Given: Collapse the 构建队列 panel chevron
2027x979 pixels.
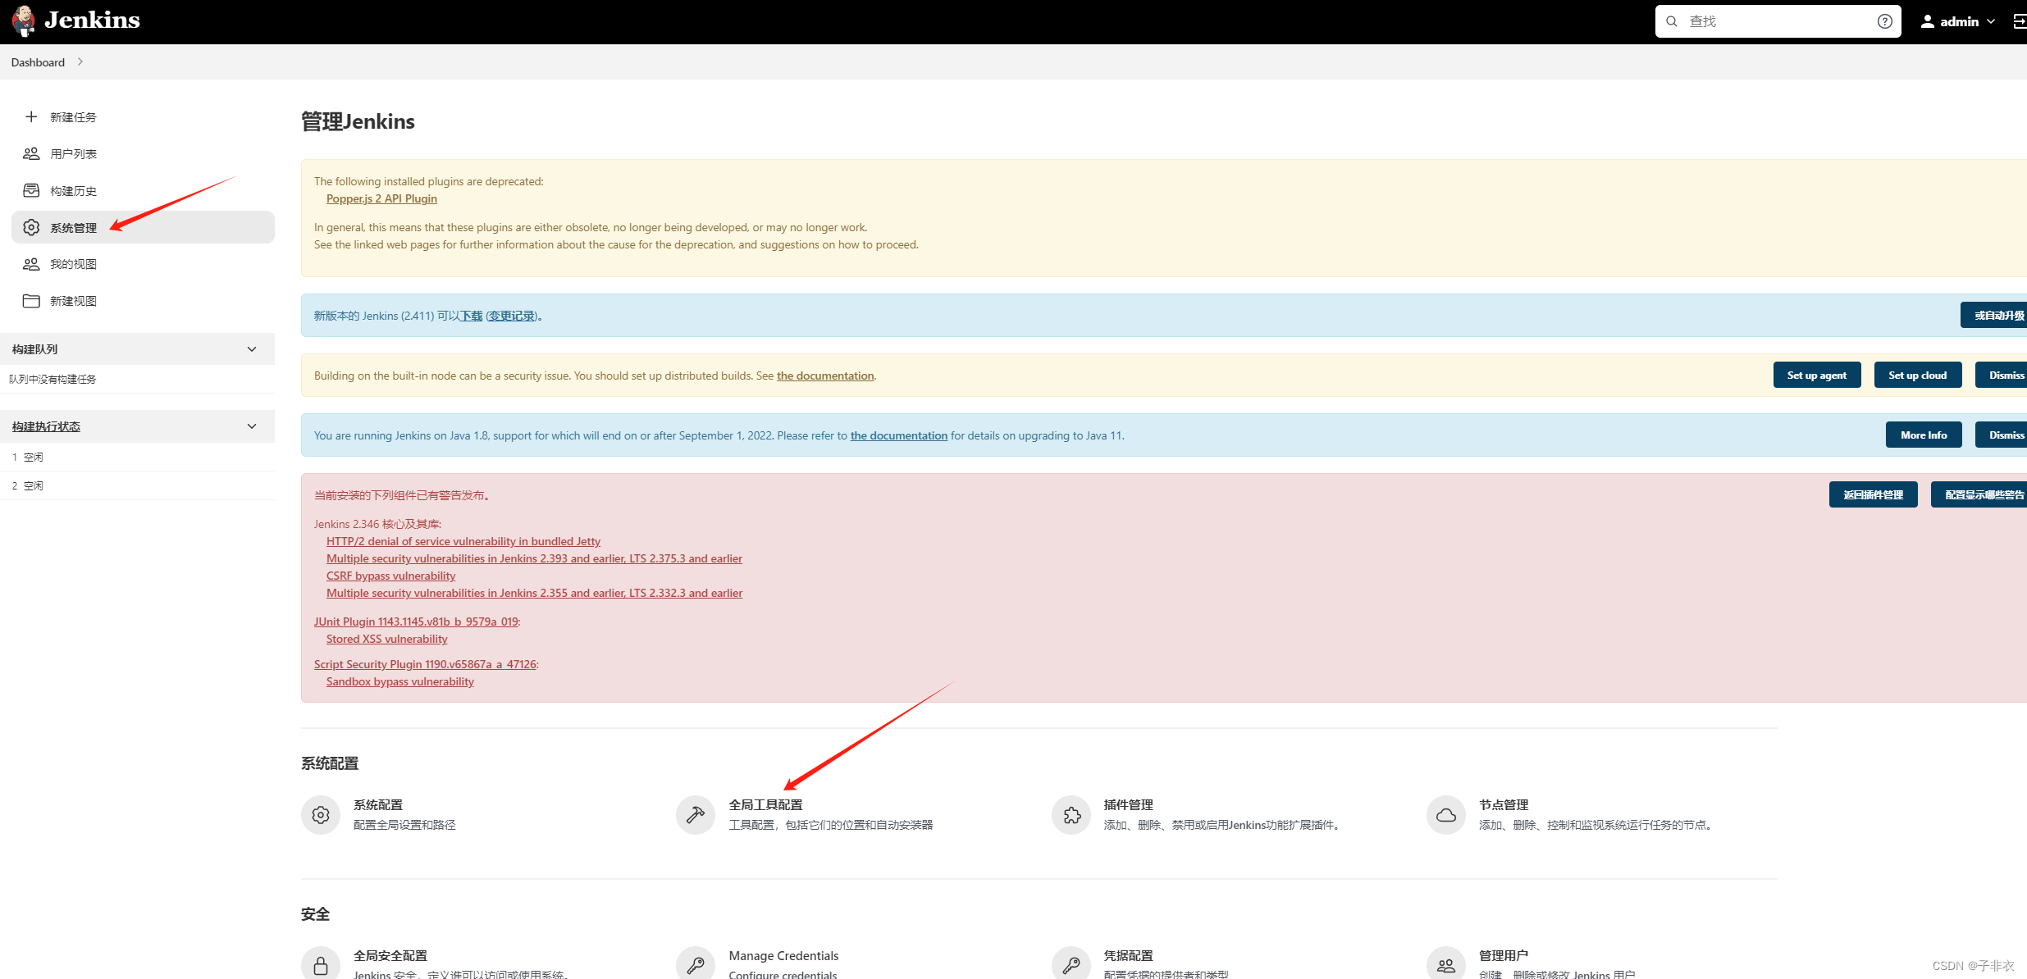Looking at the screenshot, I should pos(252,349).
